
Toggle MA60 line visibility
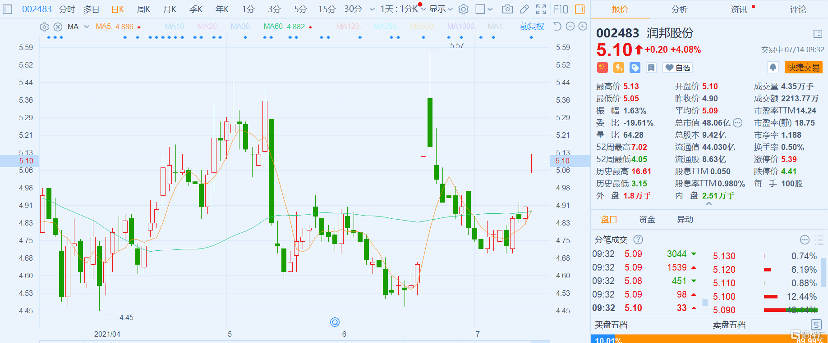(x=284, y=27)
